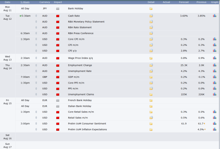
Task: Click high impact icon for Cash Rate
Action: (x=58, y=16)
